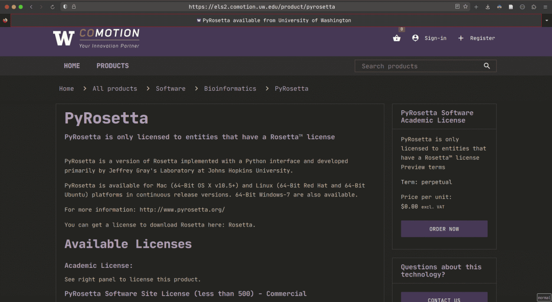Click the magnifying glass search icon

point(487,66)
